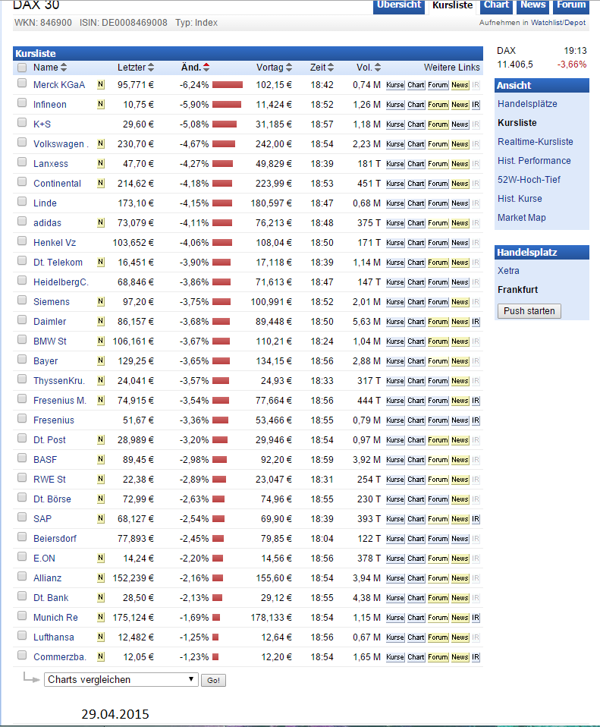Open the 52W-Hoch-Tief view

(x=529, y=180)
